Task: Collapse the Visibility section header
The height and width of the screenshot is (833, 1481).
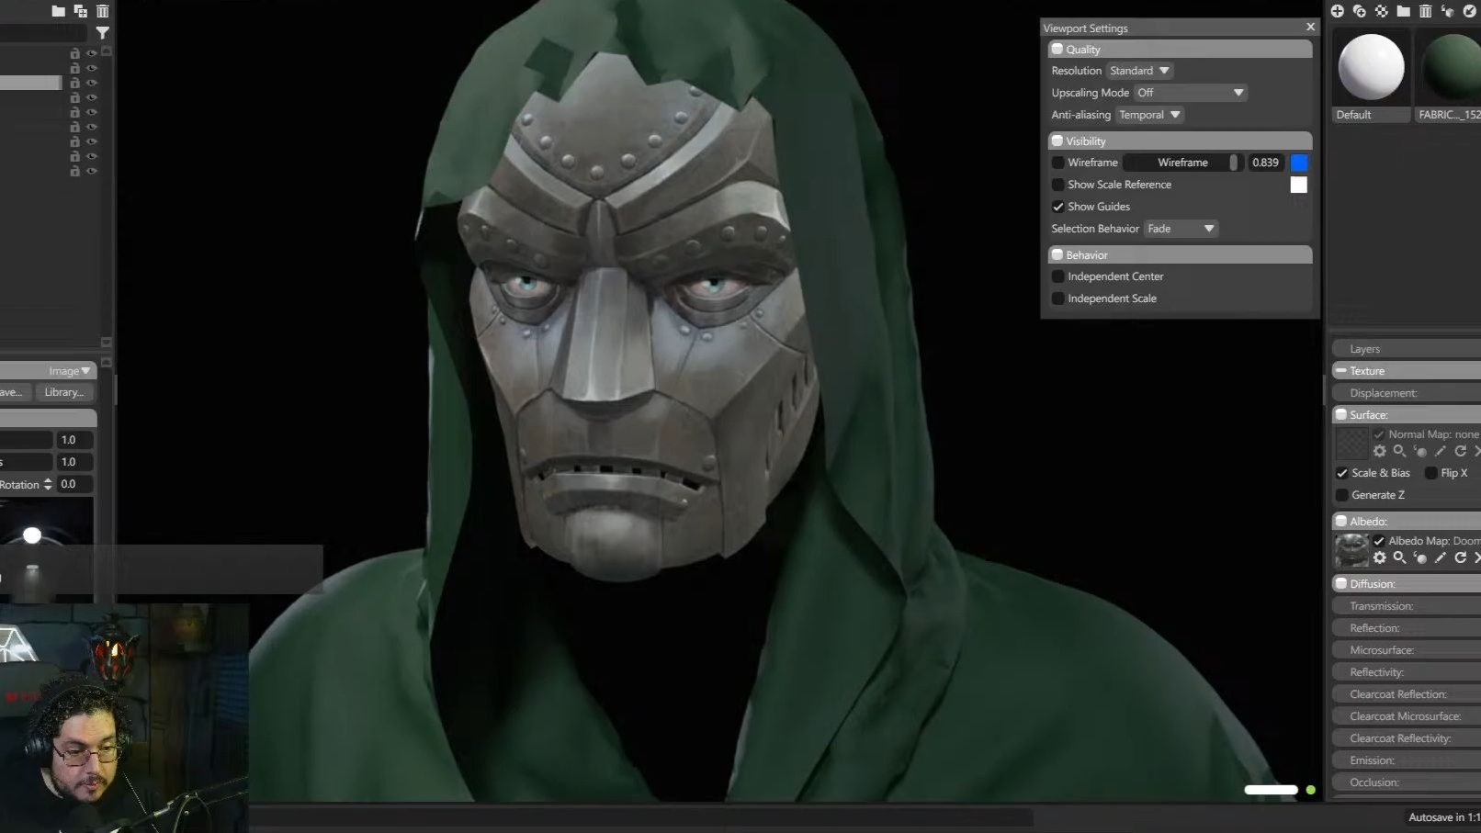Action: (1180, 141)
